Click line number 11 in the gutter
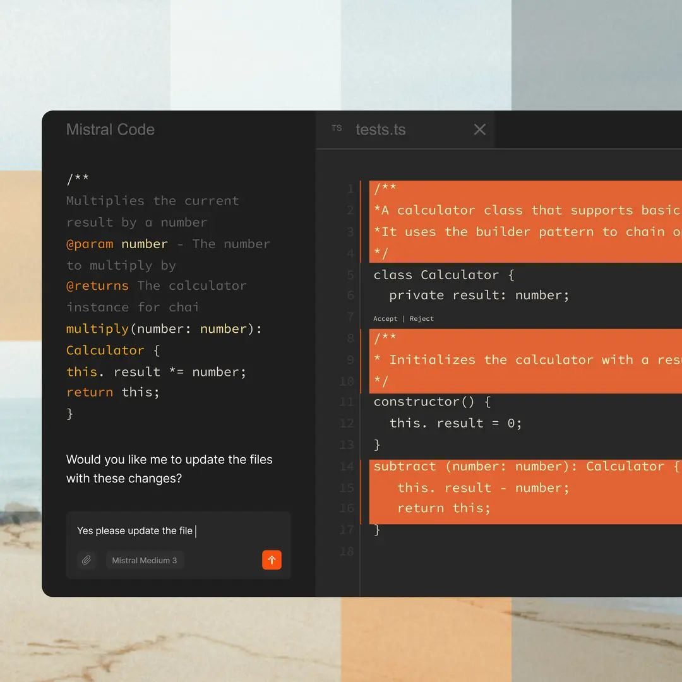Image resolution: width=682 pixels, height=682 pixels. tap(347, 402)
